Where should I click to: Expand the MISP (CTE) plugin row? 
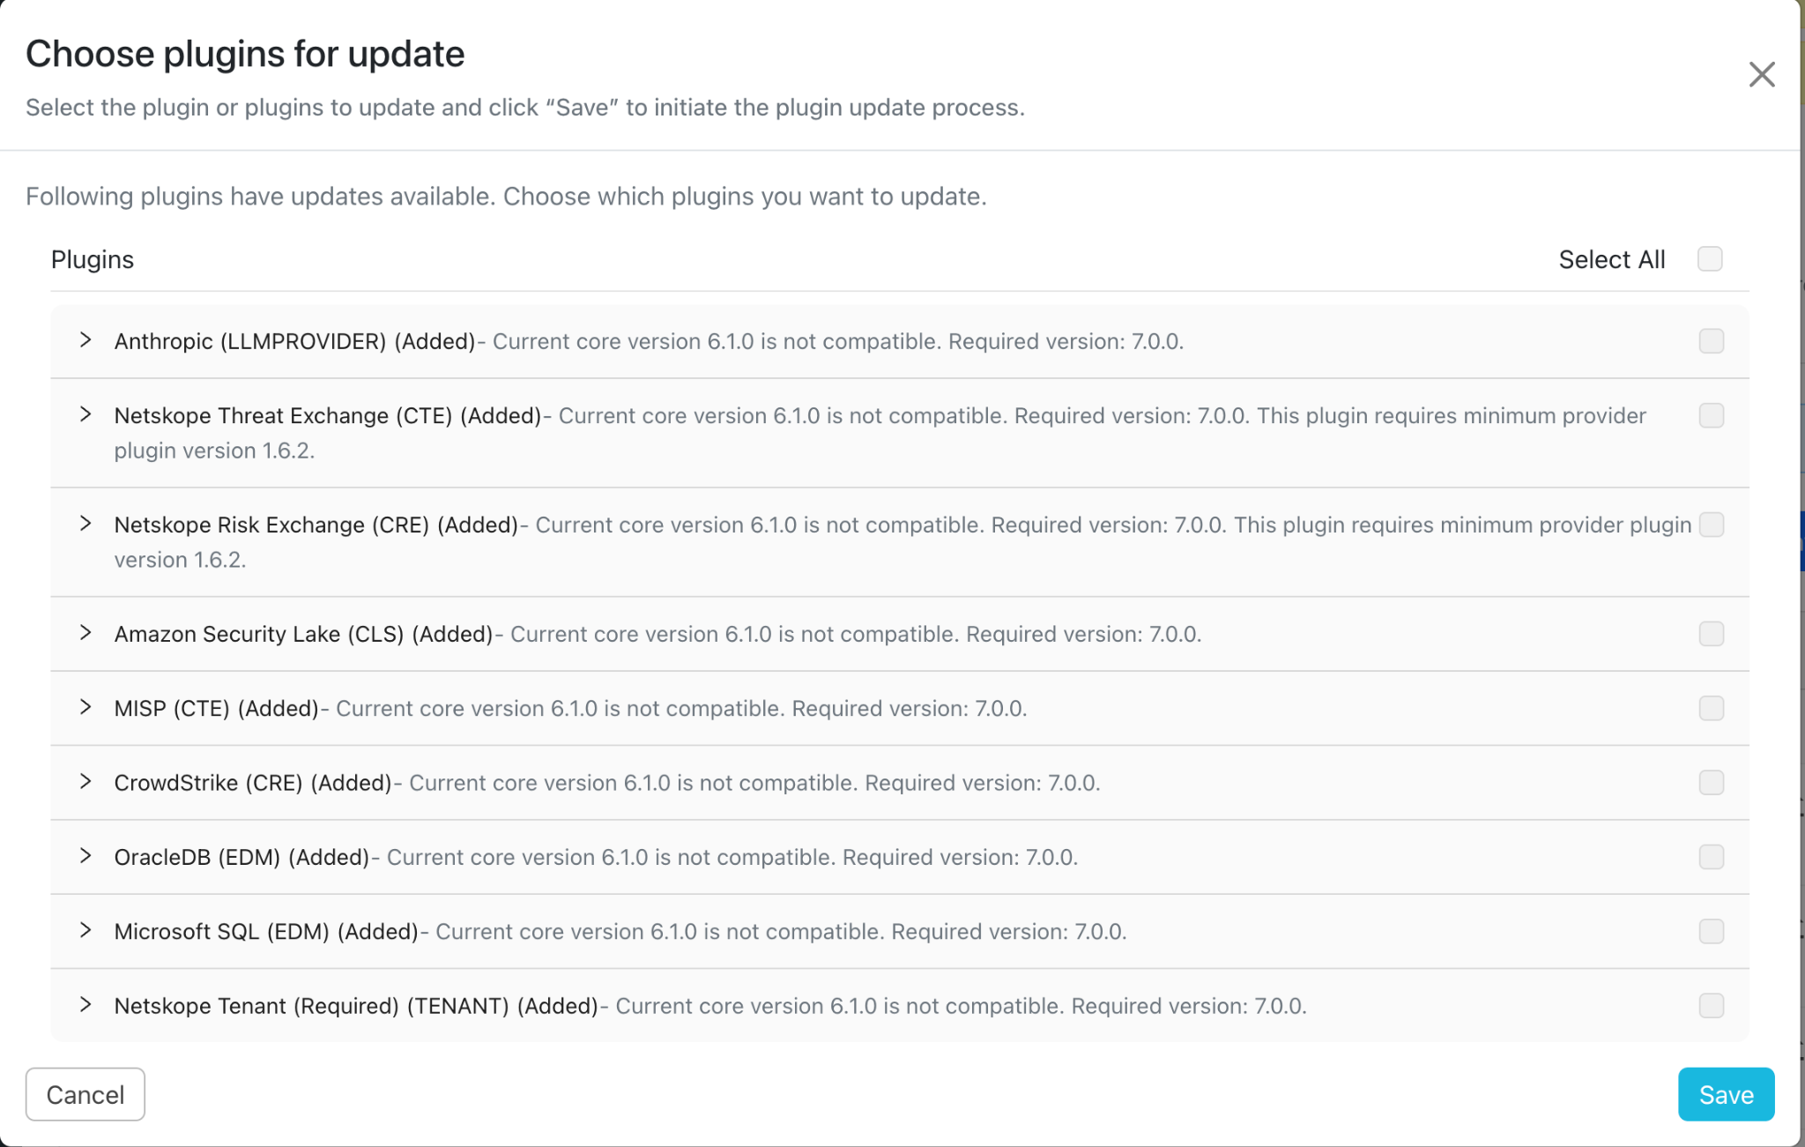pyautogui.click(x=85, y=707)
